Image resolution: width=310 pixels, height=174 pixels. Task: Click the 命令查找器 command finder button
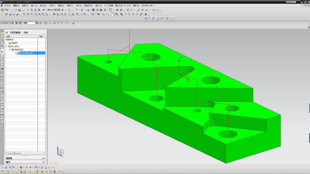point(53,10)
